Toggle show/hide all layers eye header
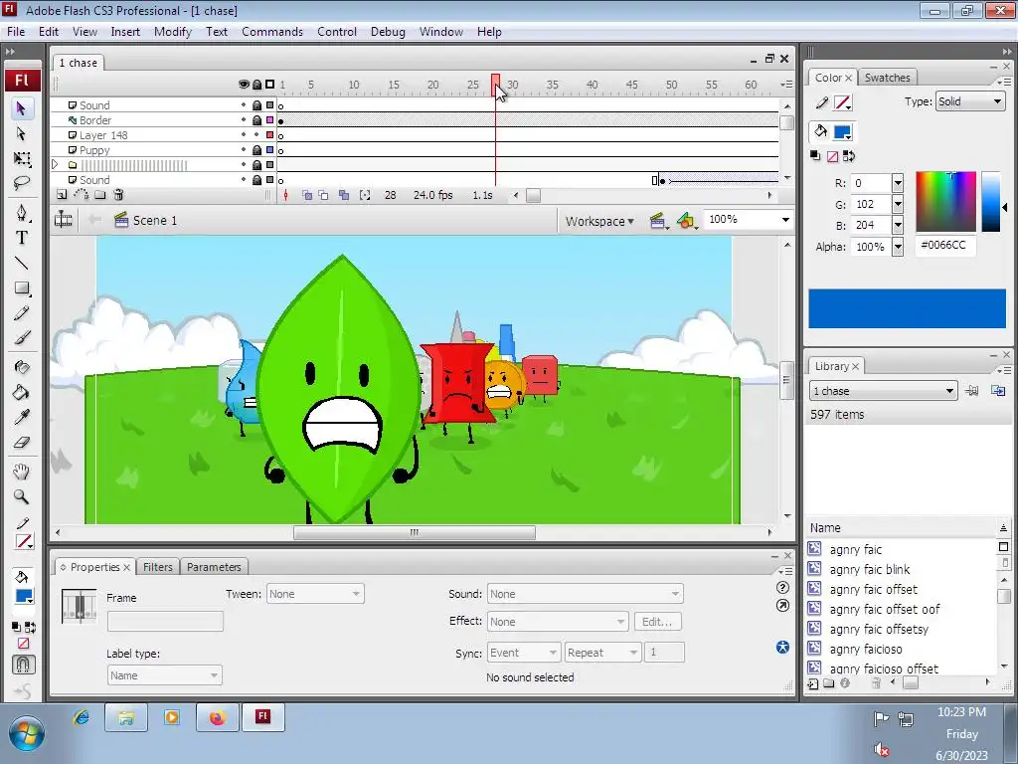This screenshot has width=1018, height=764. [x=245, y=85]
